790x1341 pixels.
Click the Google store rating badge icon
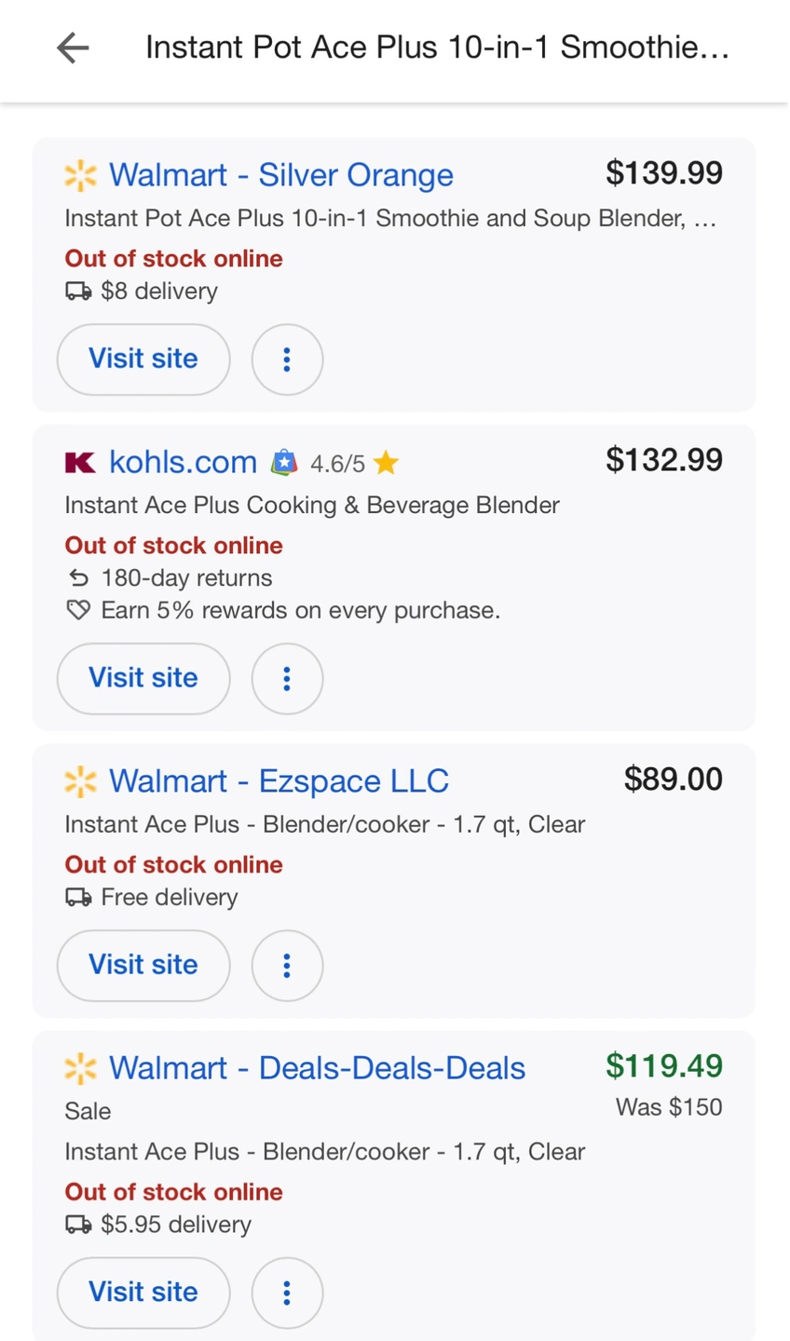pyautogui.click(x=284, y=462)
